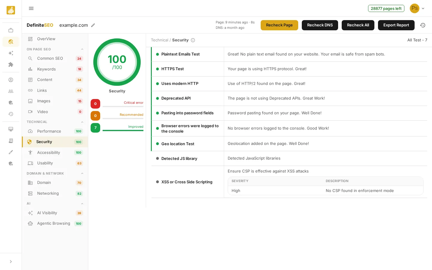Select the HTTPS Test row
This screenshot has width=432, height=270.
[x=289, y=69]
